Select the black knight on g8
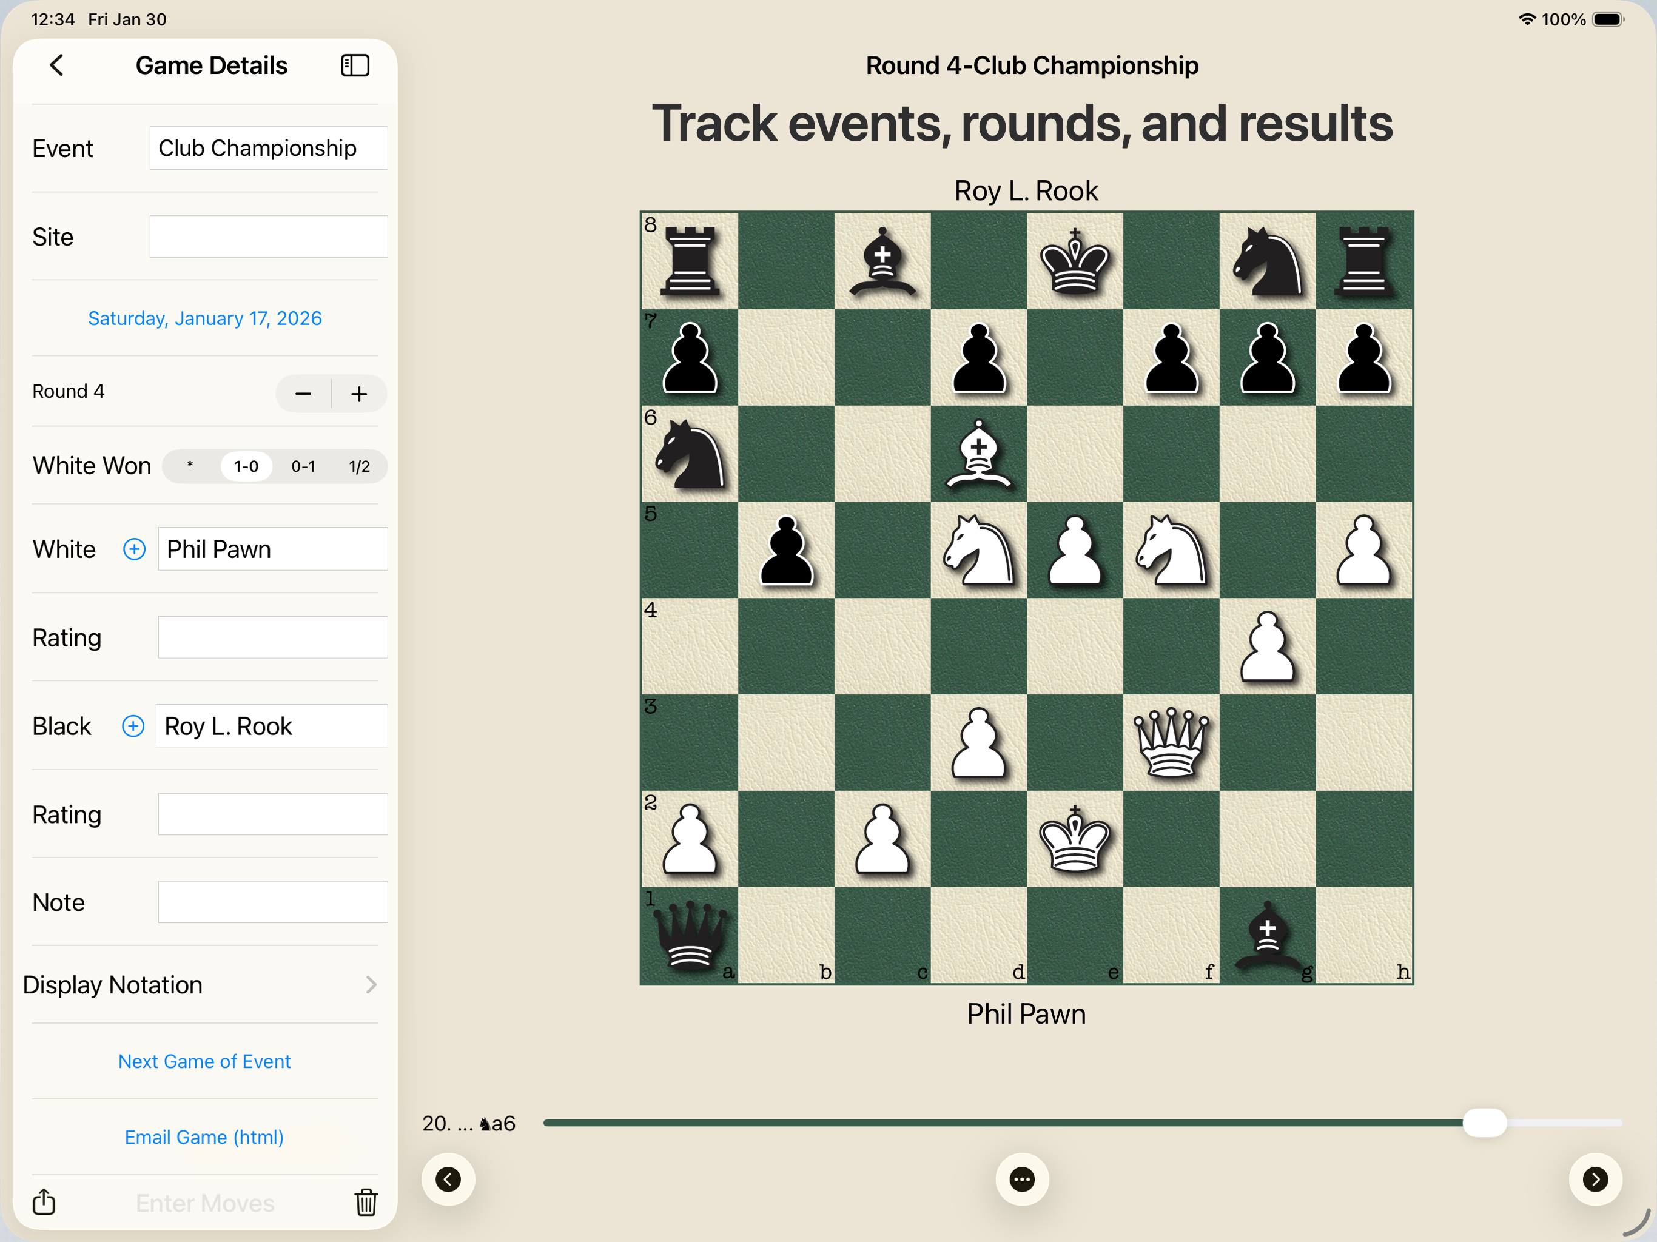Viewport: 1657px width, 1242px height. pos(1268,261)
